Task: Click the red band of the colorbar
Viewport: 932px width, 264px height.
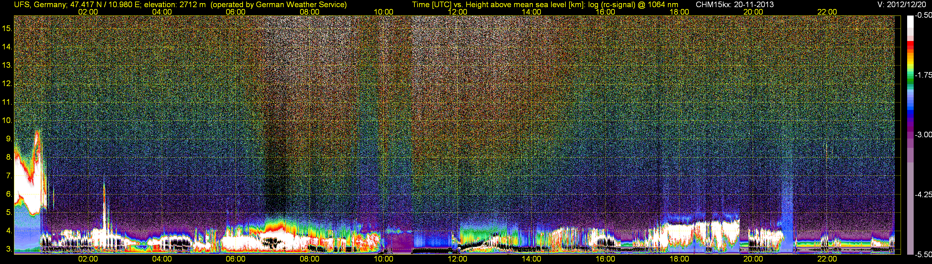Action: click(x=910, y=45)
